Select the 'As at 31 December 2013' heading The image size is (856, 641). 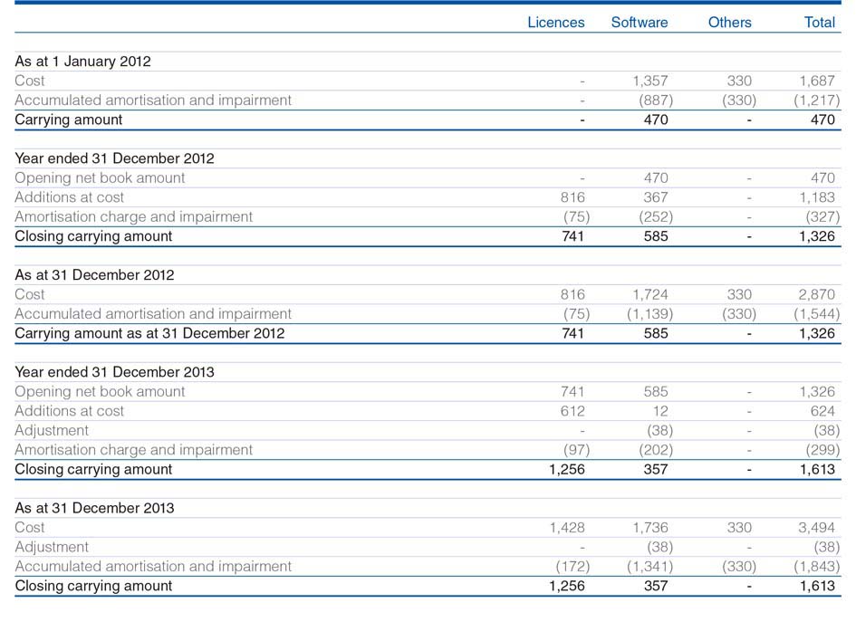(94, 508)
